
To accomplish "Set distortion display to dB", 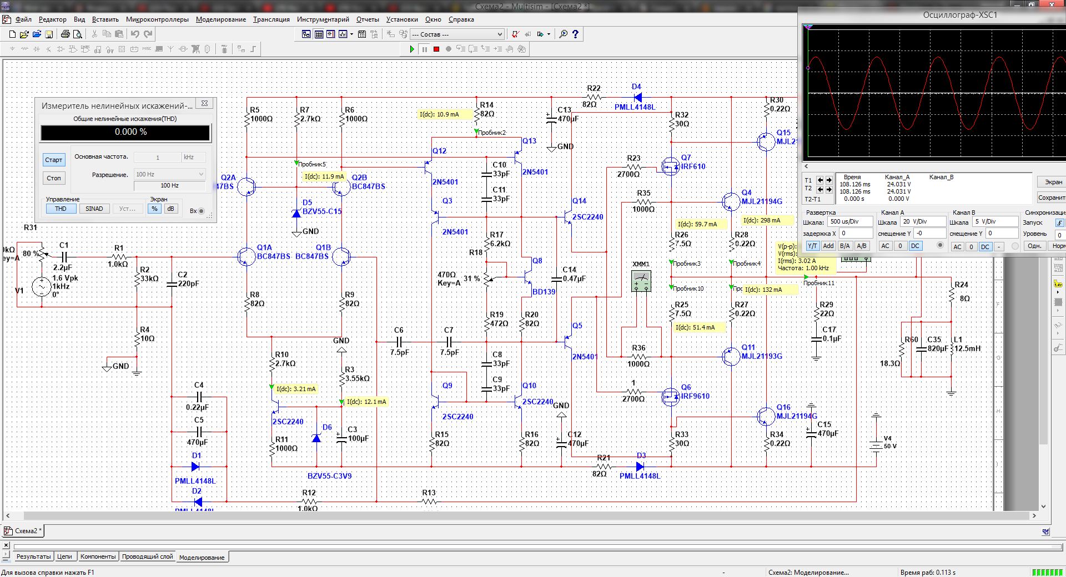I will pos(170,209).
